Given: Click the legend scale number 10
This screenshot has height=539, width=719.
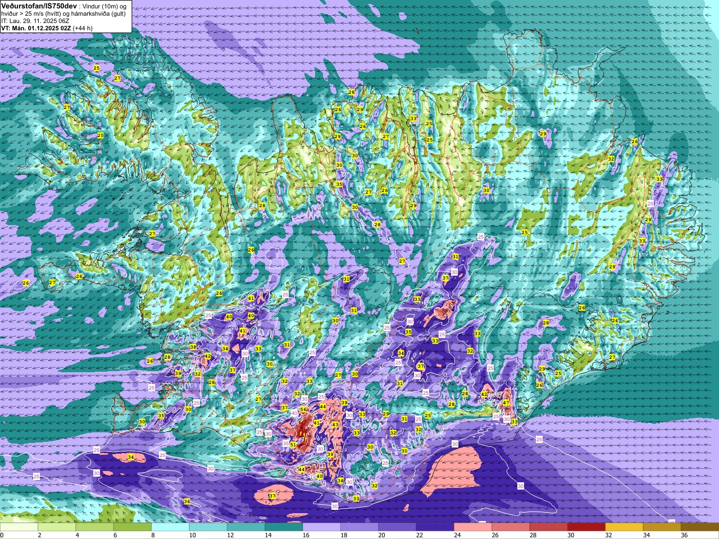Looking at the screenshot, I should 193,535.
